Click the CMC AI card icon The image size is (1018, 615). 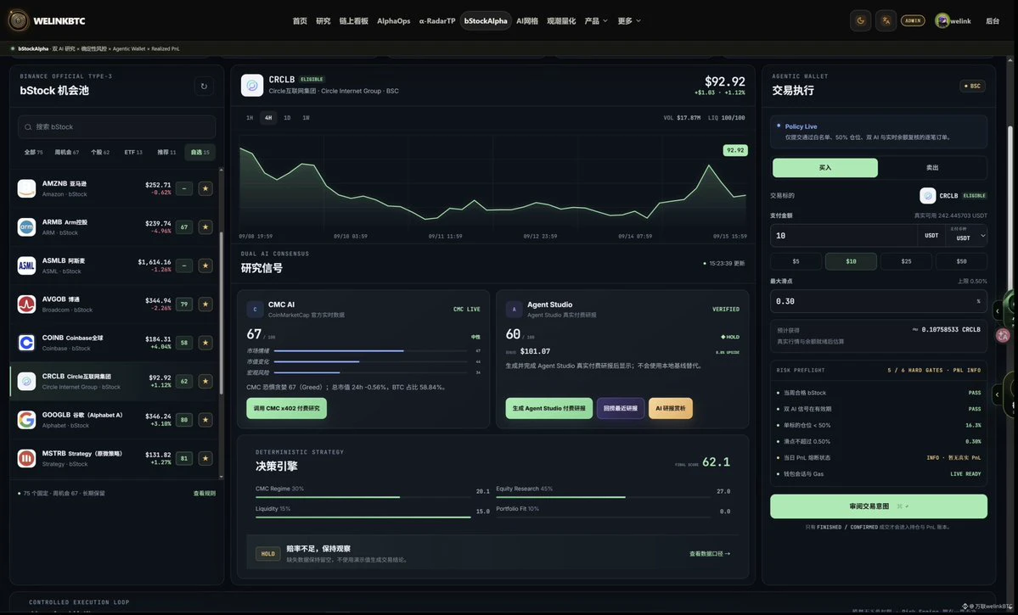256,309
